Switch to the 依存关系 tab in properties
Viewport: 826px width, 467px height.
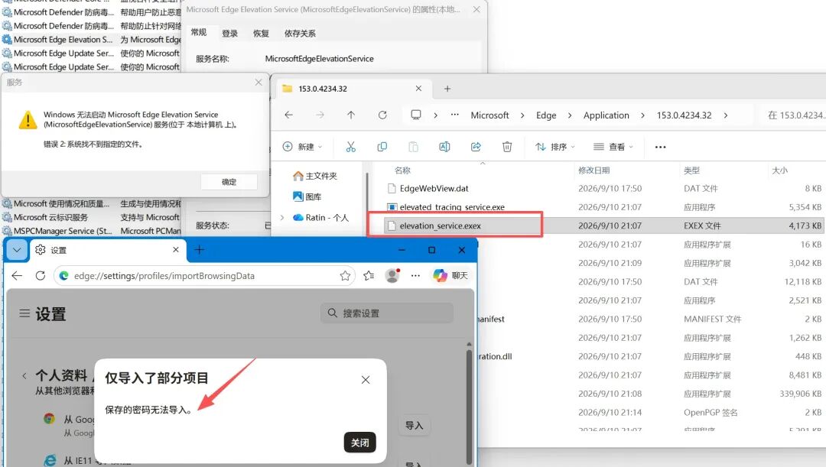point(300,33)
